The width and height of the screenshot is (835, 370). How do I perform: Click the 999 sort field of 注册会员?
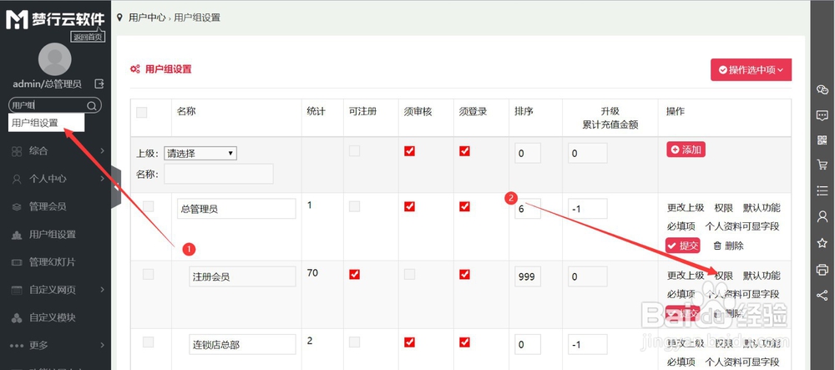click(528, 276)
